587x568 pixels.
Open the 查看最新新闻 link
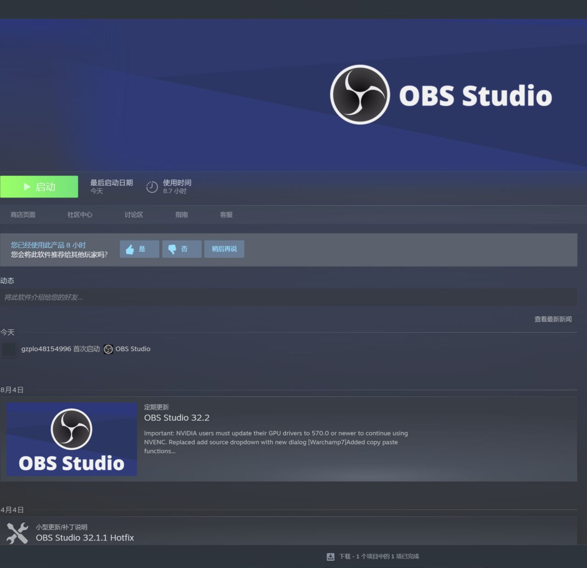[553, 319]
